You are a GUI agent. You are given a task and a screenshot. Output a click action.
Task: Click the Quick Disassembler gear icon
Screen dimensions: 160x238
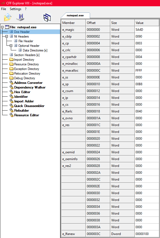click(11, 106)
